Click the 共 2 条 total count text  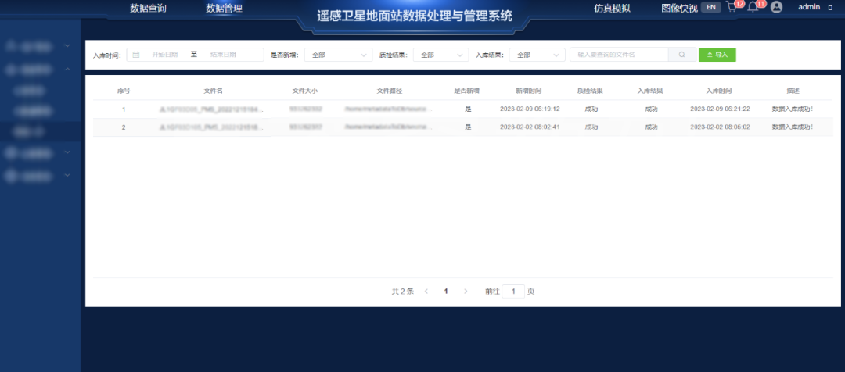tap(403, 292)
